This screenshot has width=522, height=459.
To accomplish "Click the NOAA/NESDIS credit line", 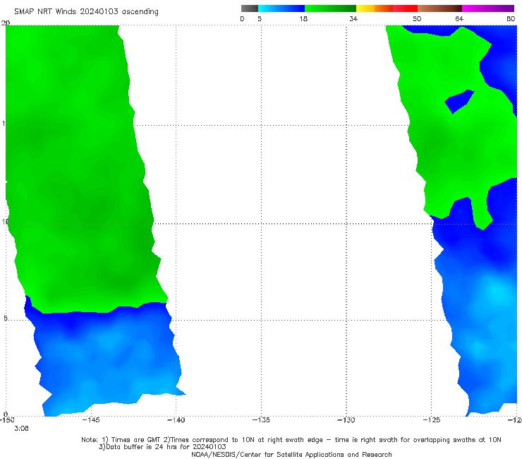I will click(x=291, y=455).
